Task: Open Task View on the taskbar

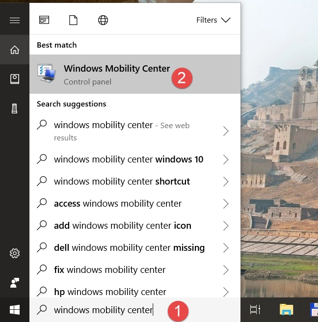Action: [255, 310]
